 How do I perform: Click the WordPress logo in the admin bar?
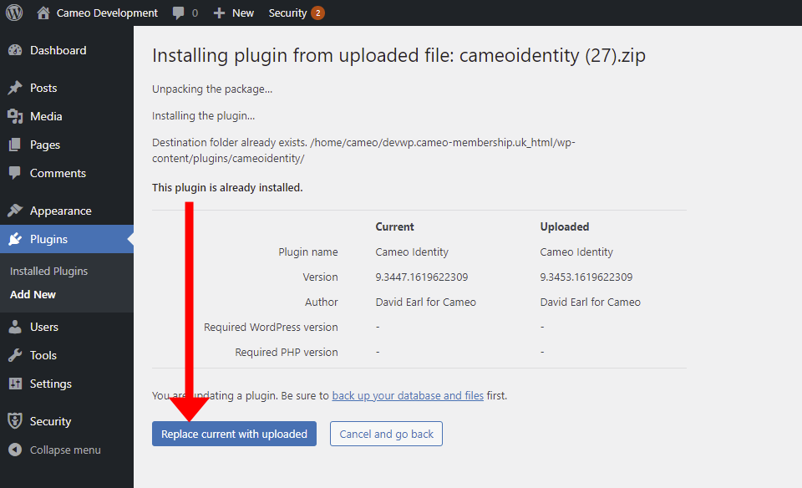click(x=14, y=13)
